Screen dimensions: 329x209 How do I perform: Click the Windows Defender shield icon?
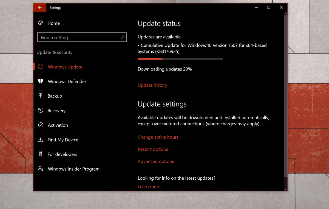[x=41, y=81]
